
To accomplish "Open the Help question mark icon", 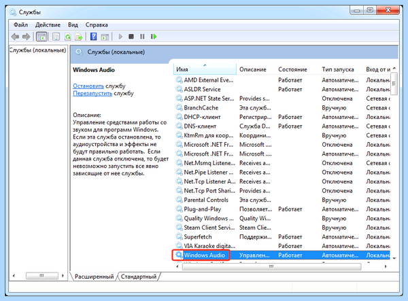I will pos(93,37).
